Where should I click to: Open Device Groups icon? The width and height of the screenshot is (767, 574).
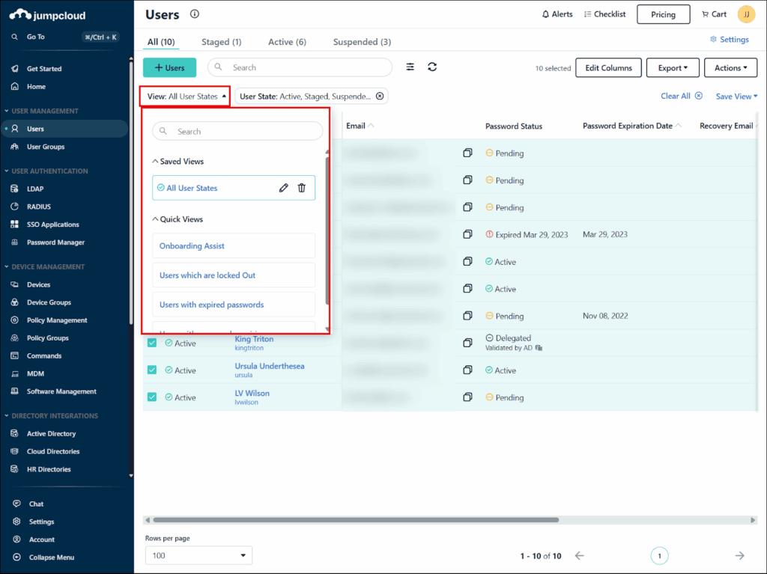[15, 302]
